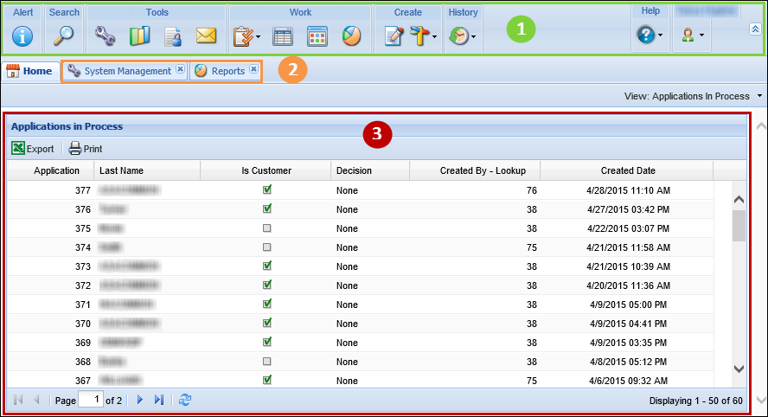Click the grid's vertical scrollbar thumb
Viewport: 768px width, 417px height.
pos(739,226)
